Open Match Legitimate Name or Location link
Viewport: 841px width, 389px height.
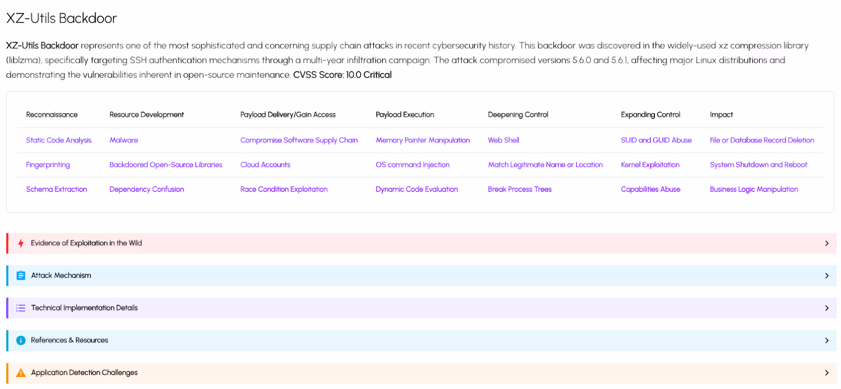coord(545,165)
